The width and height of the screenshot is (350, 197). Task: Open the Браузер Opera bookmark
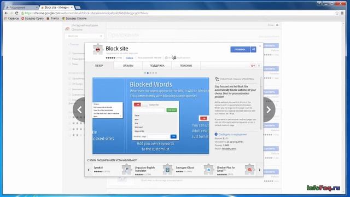33,18
